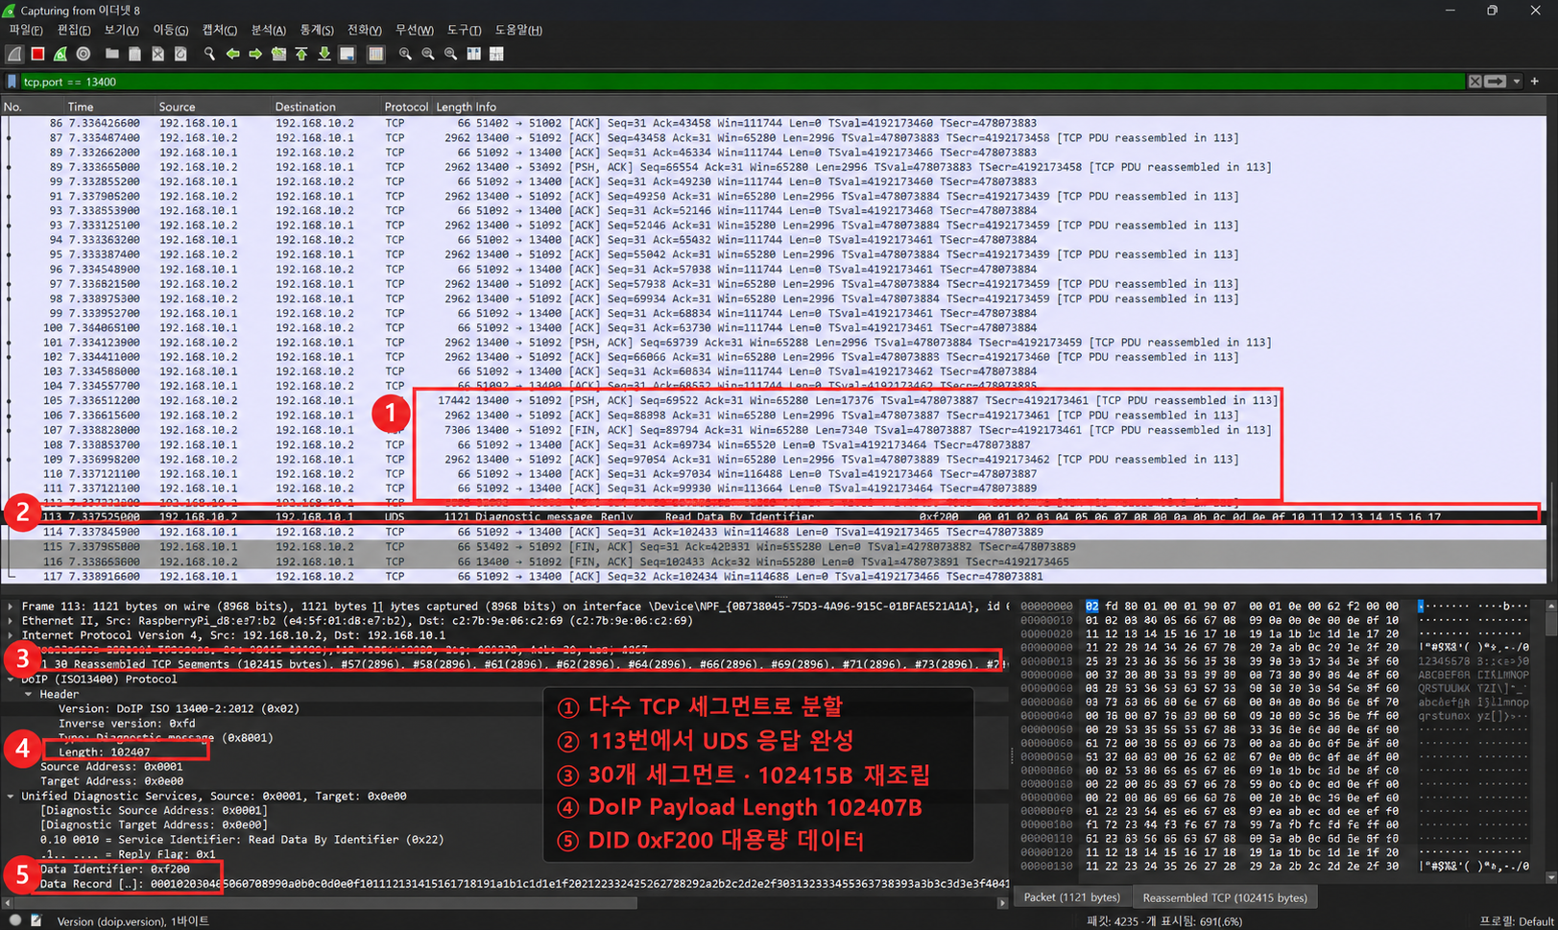The image size is (1558, 930).
Task: Collapse the Unified Diagnostic Services tree
Action: pyautogui.click(x=11, y=797)
